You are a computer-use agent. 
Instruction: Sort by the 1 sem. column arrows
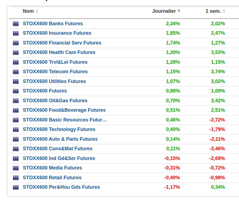tap(224, 11)
